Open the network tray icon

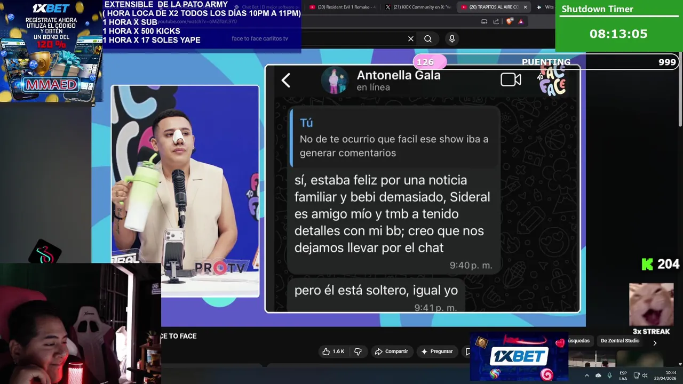637,375
